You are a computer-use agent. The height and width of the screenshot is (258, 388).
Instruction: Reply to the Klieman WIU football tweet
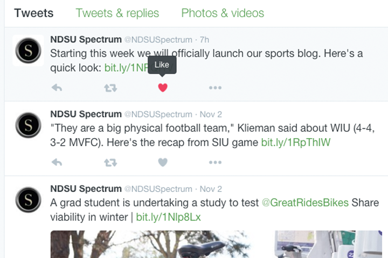[57, 162]
